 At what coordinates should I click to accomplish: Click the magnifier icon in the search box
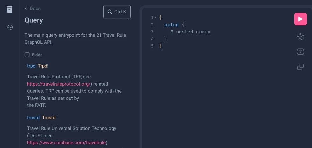(110, 12)
